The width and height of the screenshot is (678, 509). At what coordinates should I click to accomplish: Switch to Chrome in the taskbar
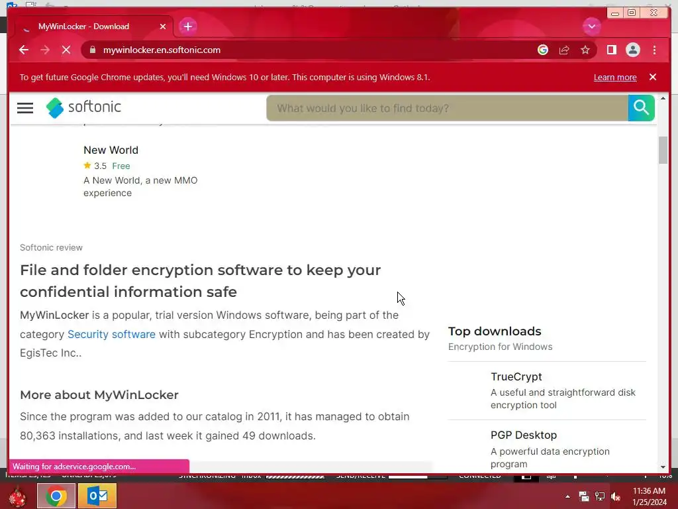(x=56, y=496)
